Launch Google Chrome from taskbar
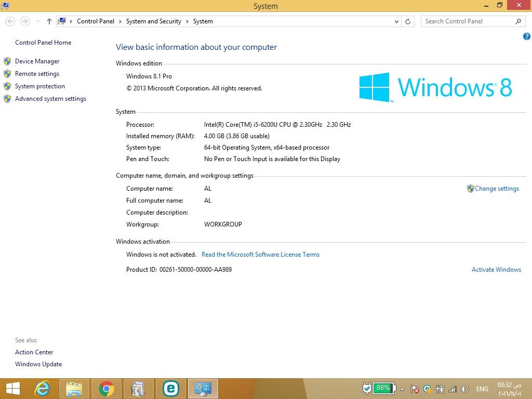This screenshot has height=399, width=532. (107, 389)
